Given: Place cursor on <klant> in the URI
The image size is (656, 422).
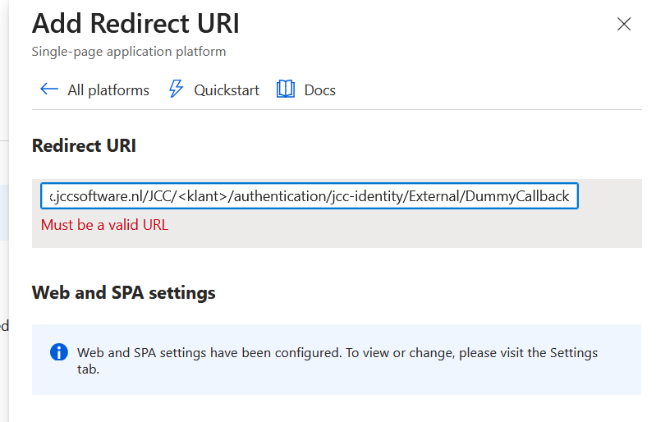Looking at the screenshot, I should coord(201,197).
